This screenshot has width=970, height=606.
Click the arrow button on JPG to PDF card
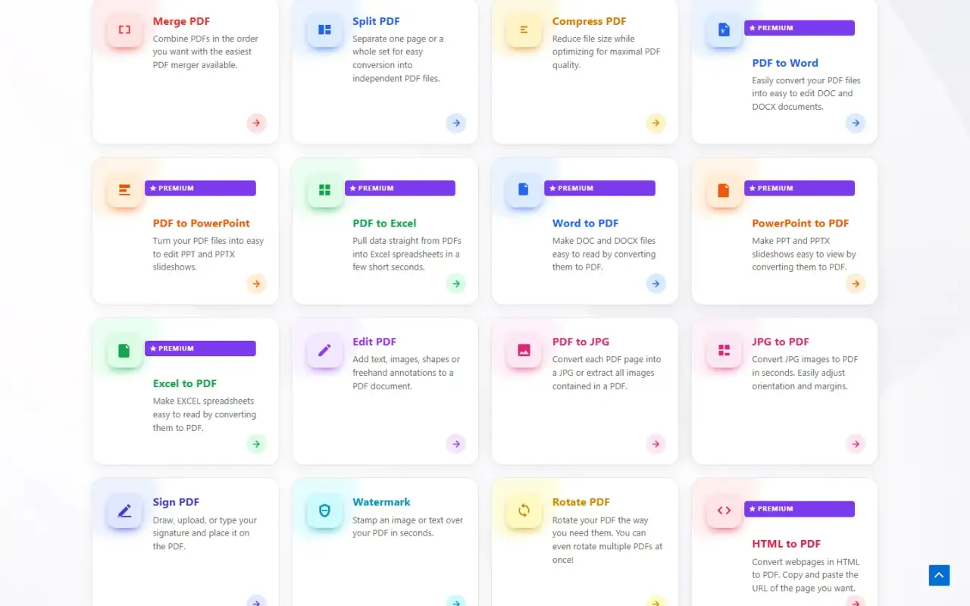856,444
